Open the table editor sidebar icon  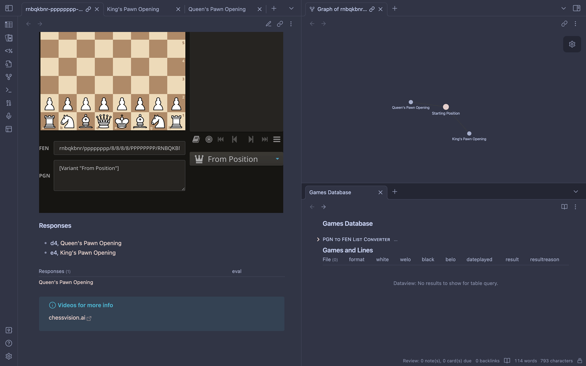tap(8, 24)
